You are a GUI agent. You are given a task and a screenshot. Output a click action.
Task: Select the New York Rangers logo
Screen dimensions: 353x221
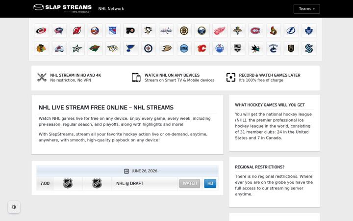[x=113, y=30]
